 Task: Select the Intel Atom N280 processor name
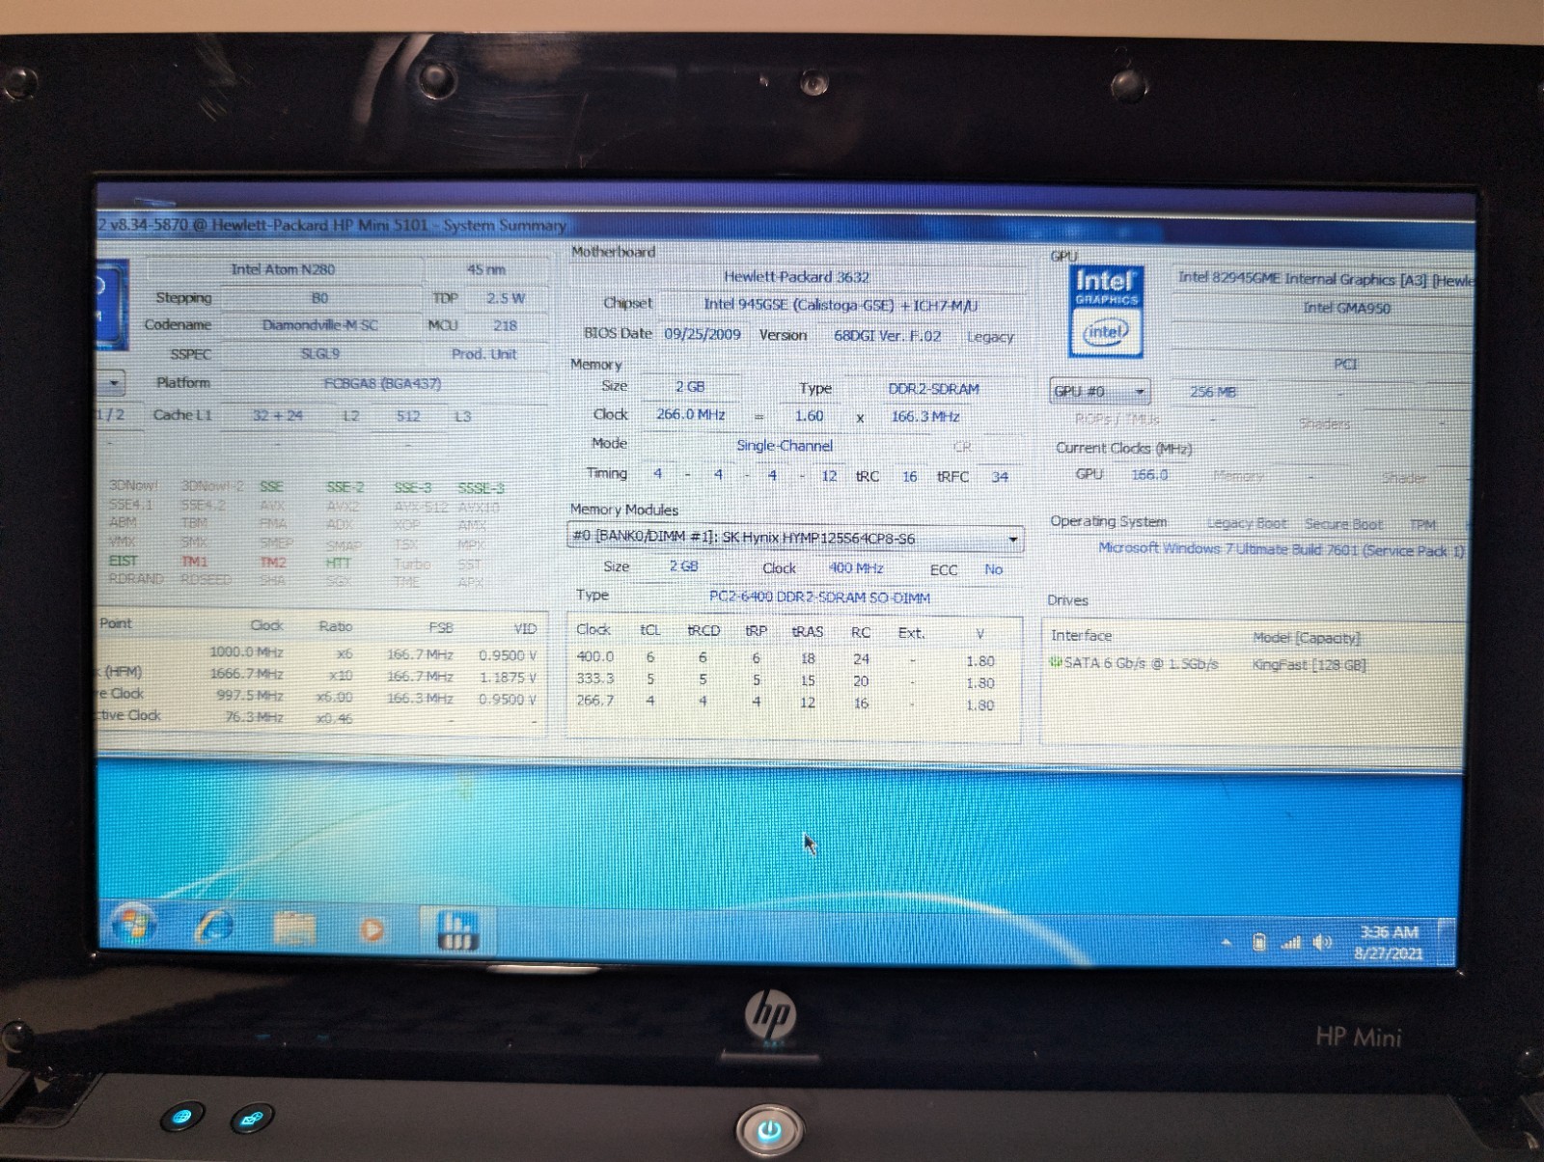[x=283, y=269]
